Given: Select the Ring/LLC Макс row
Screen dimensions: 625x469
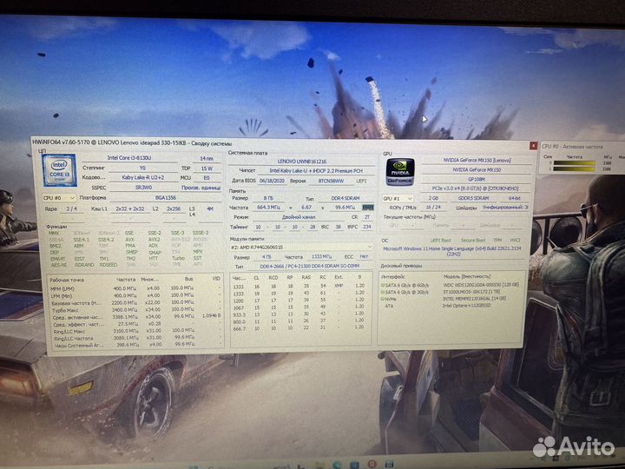Looking at the screenshot, I should pos(135,331).
